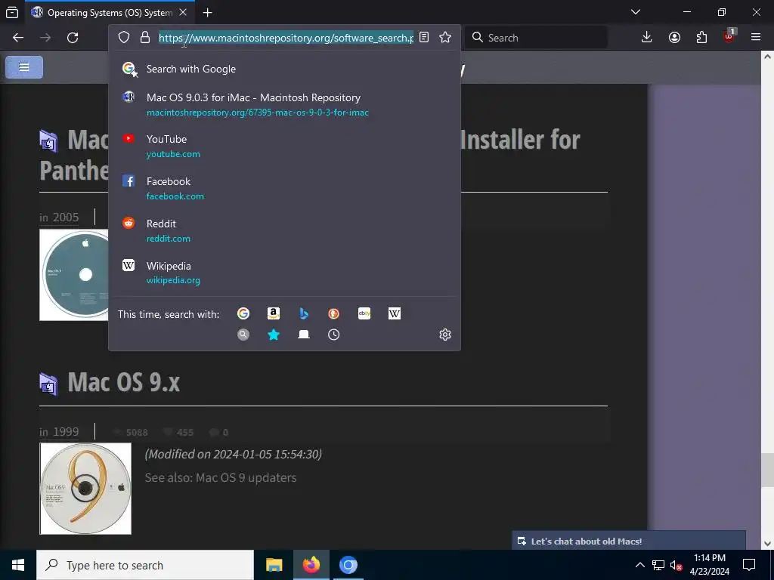Switch to Operating Systems (OS) tab

point(110,13)
